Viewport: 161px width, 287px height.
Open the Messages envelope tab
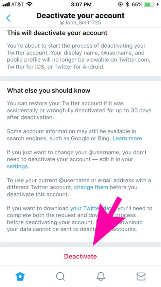click(x=141, y=276)
